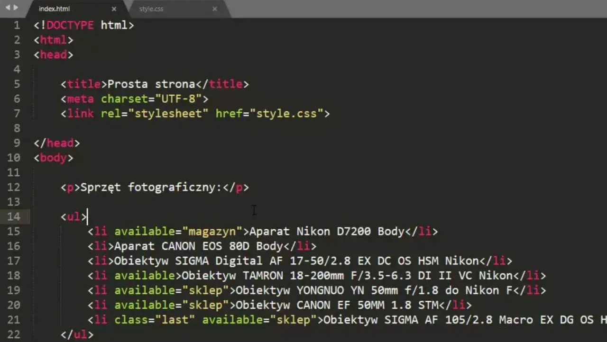Switch to the style.css tab
The width and height of the screenshot is (607, 342).
pos(151,9)
